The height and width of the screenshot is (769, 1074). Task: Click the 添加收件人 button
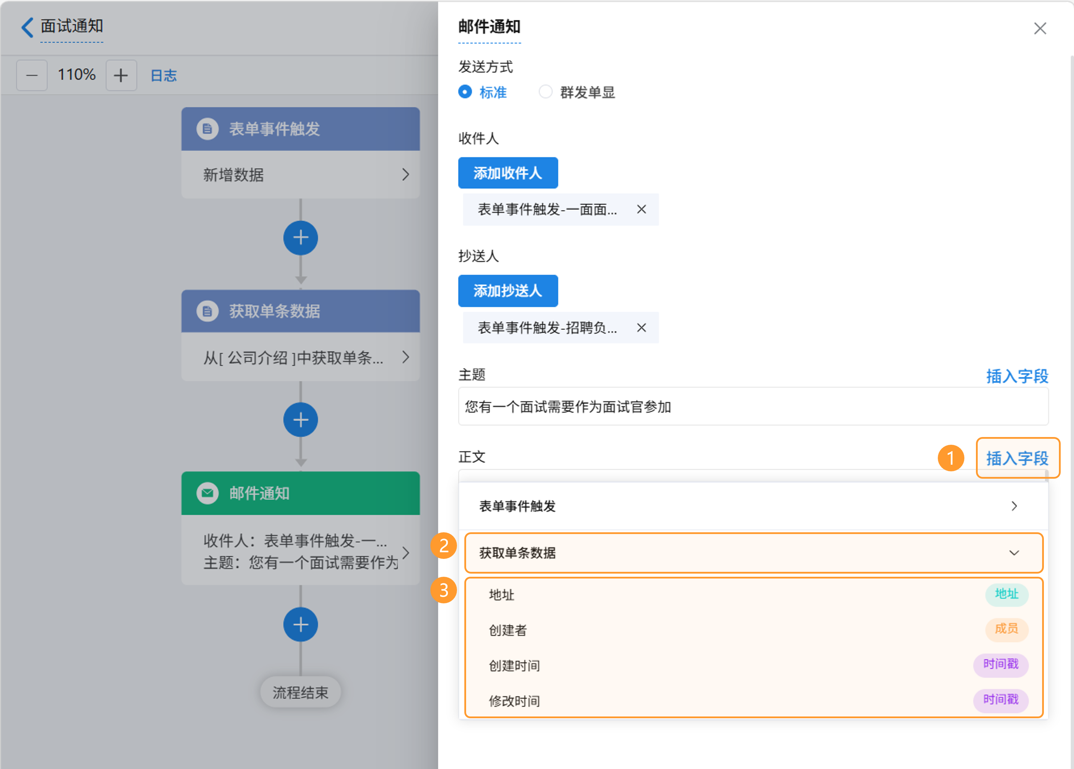508,173
